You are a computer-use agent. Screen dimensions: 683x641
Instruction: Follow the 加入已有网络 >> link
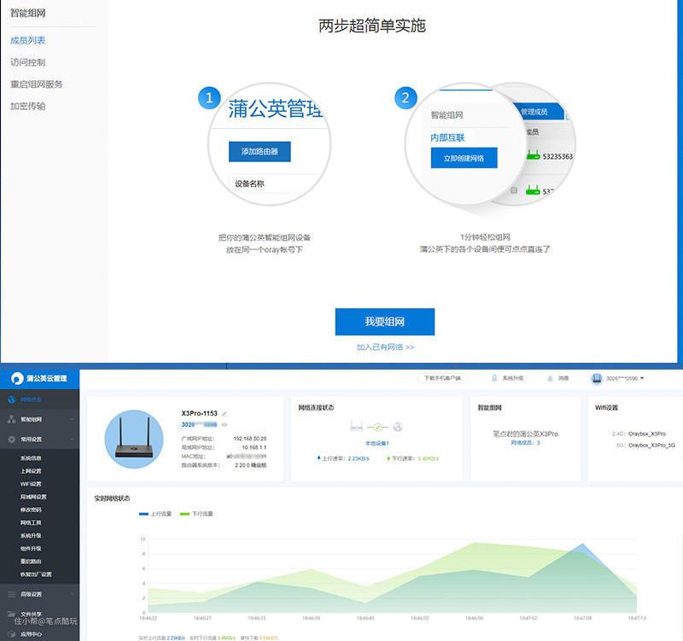tap(385, 347)
